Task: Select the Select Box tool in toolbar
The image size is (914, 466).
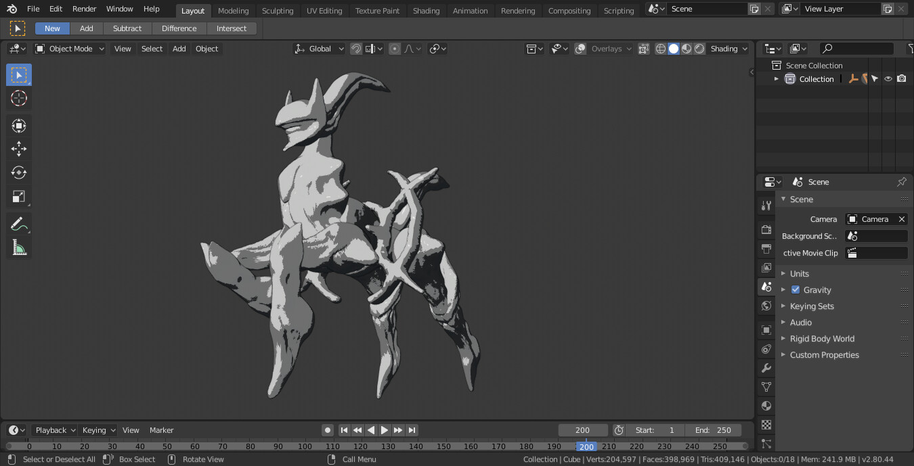Action: [x=19, y=74]
